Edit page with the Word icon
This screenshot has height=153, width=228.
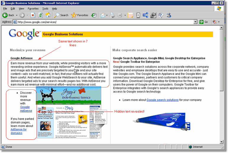[120, 15]
